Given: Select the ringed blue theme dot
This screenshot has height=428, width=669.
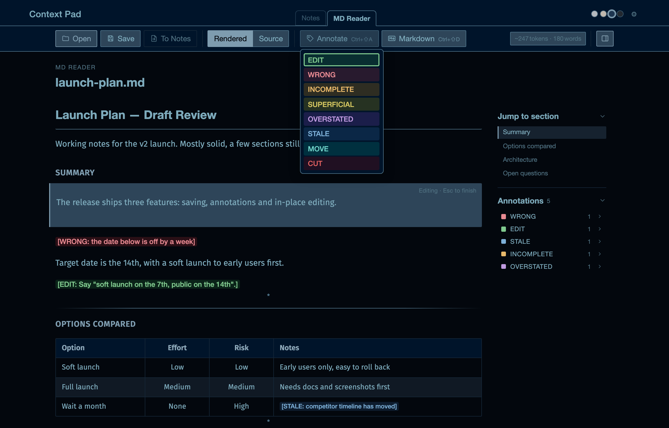Looking at the screenshot, I should pos(612,14).
